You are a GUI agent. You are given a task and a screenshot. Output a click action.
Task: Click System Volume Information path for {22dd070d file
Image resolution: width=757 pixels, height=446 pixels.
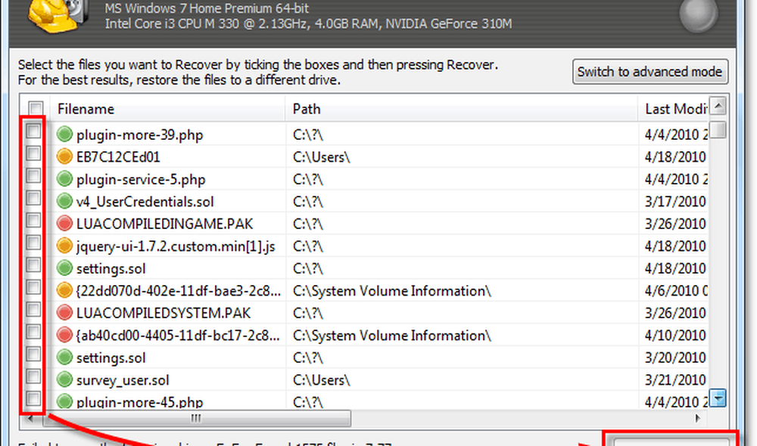391,291
